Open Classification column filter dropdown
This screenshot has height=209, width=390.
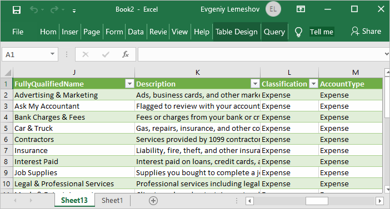[314, 84]
